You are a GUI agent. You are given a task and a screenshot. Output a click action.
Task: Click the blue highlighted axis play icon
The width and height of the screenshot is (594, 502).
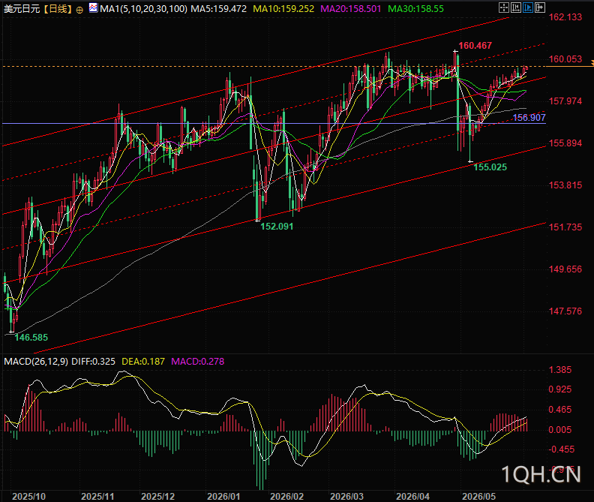(x=528, y=8)
